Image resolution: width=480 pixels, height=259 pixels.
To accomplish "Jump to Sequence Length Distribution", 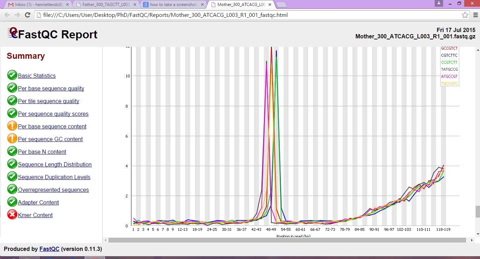I will point(55,164).
